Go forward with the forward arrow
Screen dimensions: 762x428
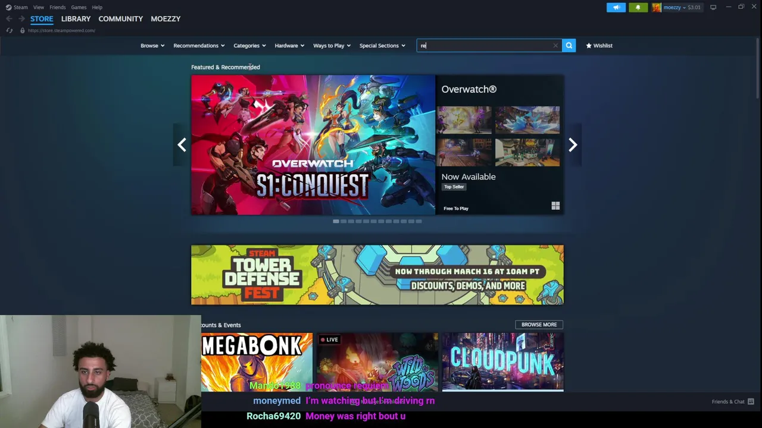pyautogui.click(x=21, y=18)
